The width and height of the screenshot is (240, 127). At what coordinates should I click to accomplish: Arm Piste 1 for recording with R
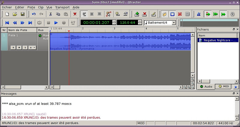pyautogui.click(x=13, y=48)
